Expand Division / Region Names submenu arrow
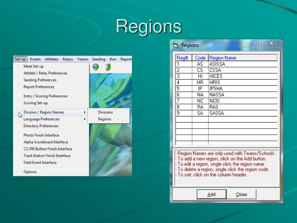297x223 pixels. 85,112
